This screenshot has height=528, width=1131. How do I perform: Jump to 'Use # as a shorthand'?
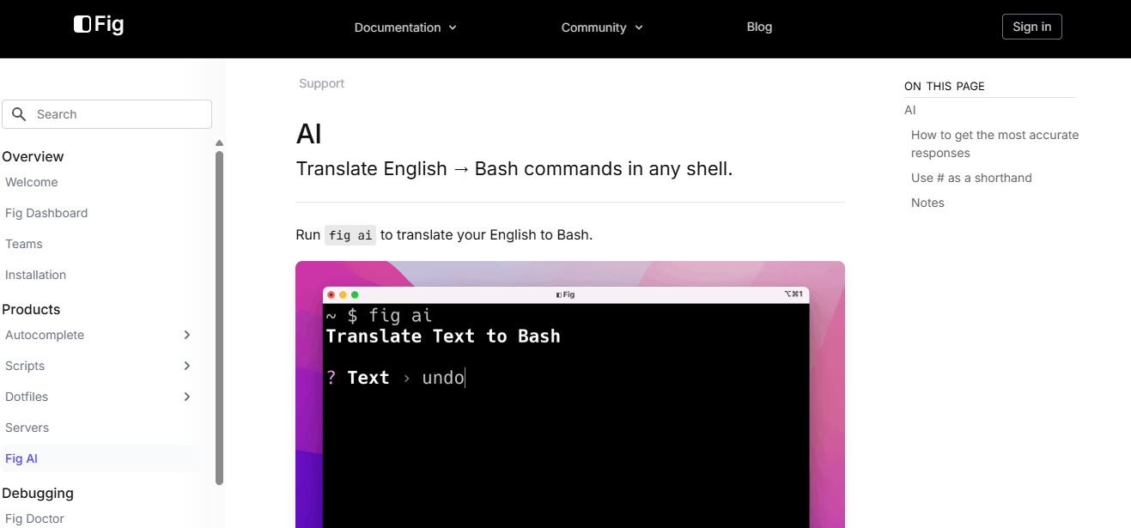point(971,178)
